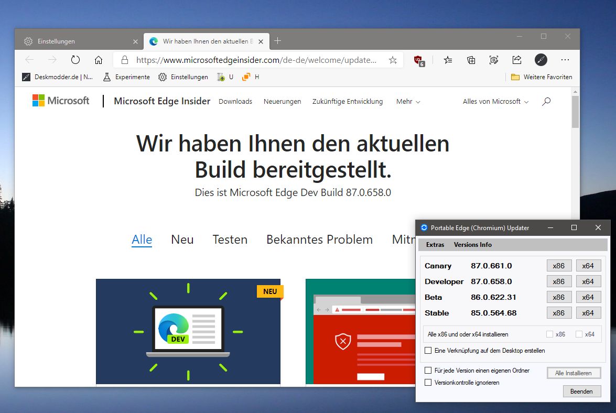Click the page vertical scrollbar thumb
The height and width of the screenshot is (413, 616).
575,112
